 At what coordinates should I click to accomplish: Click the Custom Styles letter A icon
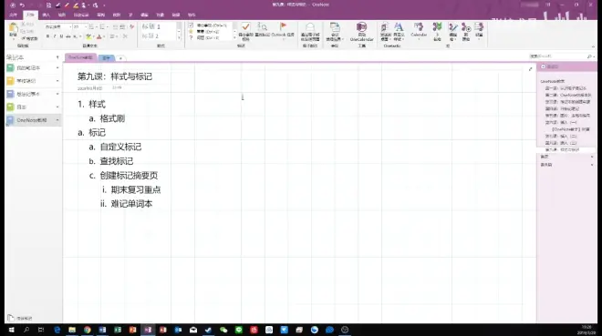(399, 26)
